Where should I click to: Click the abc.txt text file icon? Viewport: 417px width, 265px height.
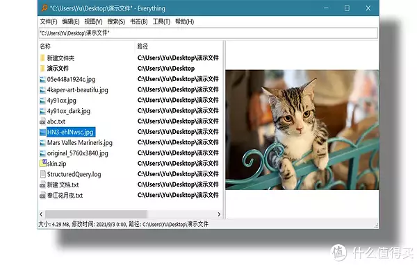42,121
